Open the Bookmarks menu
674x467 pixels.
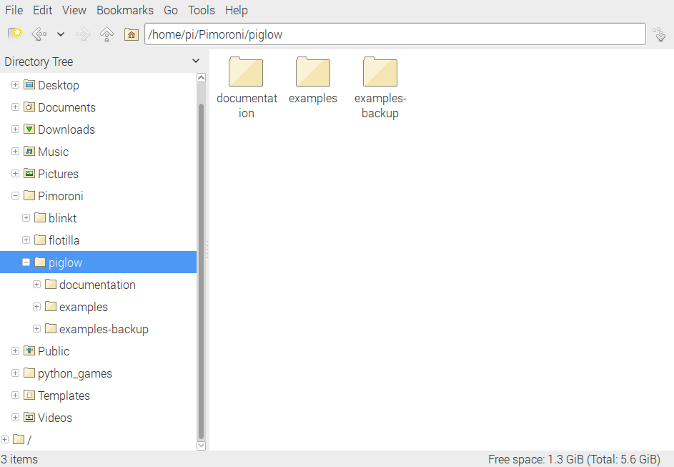pyautogui.click(x=124, y=10)
